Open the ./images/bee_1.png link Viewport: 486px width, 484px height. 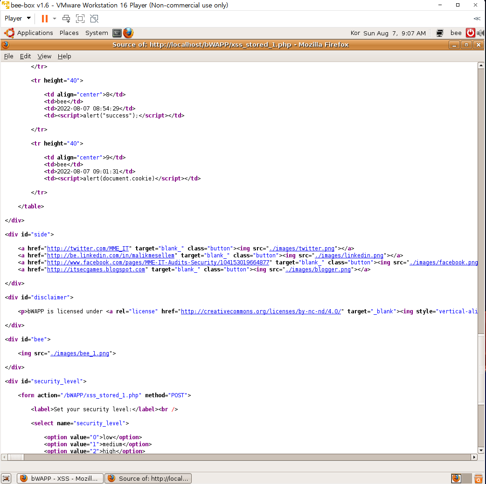click(x=80, y=353)
